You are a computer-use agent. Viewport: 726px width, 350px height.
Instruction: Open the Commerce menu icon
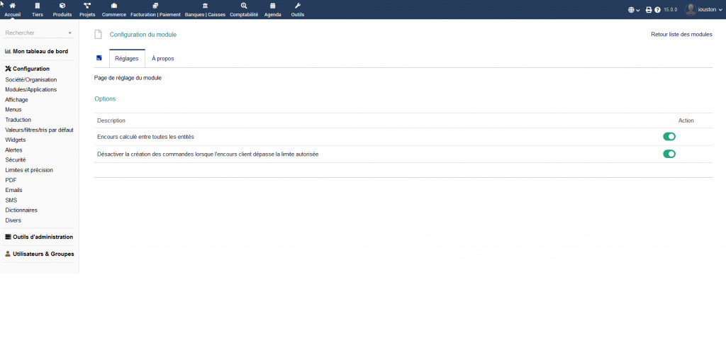coord(114,6)
